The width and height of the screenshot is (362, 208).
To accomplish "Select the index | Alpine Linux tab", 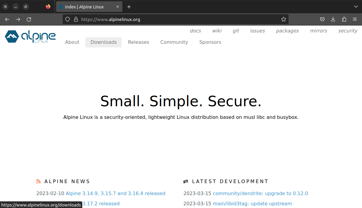I will pyautogui.click(x=89, y=7).
